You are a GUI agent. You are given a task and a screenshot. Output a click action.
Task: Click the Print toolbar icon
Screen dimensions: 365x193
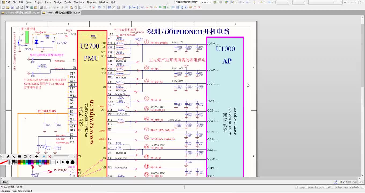pos(17,7)
